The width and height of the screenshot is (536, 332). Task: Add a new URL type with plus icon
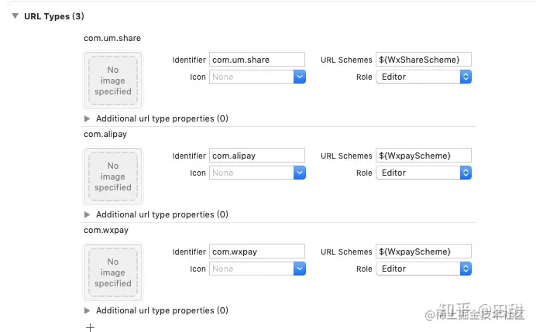pos(91,327)
